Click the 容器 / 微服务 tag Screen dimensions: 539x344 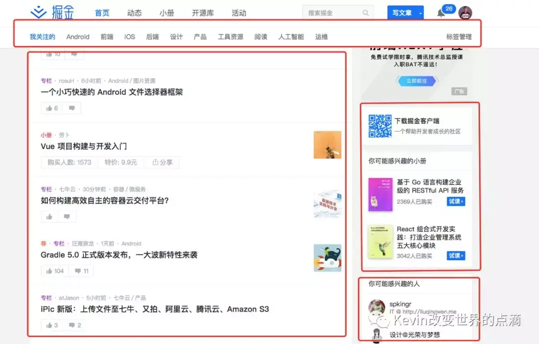(x=129, y=189)
